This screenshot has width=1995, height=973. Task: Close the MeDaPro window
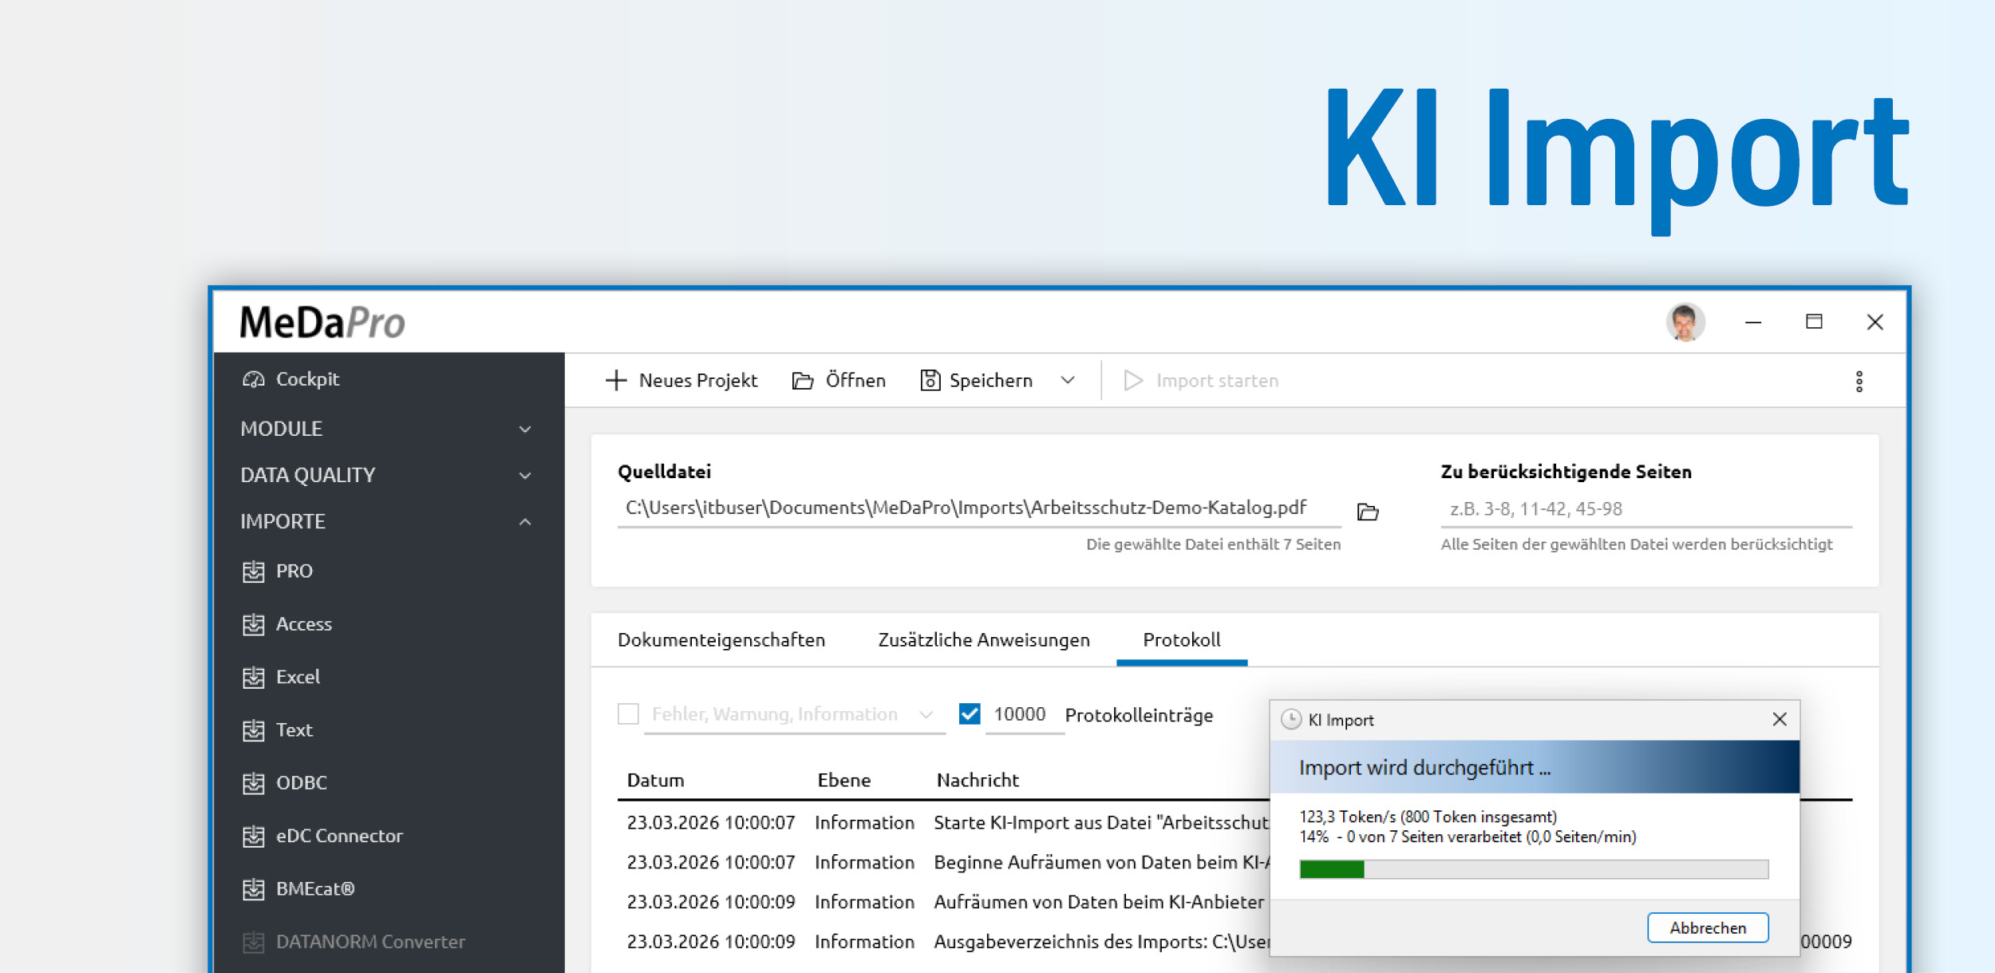[1875, 322]
